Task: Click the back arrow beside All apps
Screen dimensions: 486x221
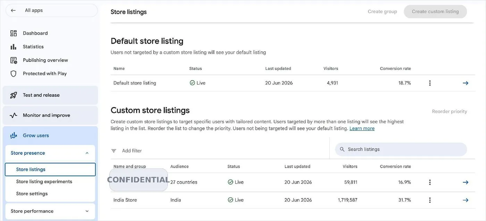Action: [x=13, y=10]
